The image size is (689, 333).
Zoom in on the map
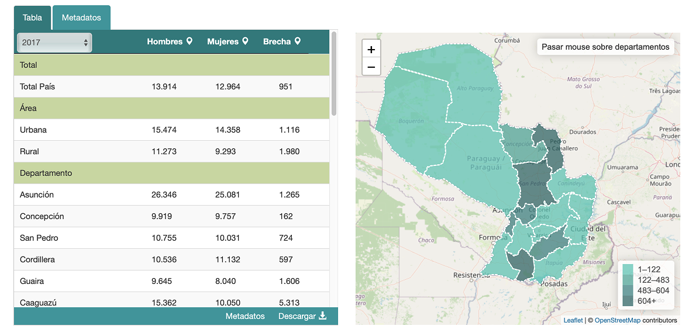(x=371, y=49)
